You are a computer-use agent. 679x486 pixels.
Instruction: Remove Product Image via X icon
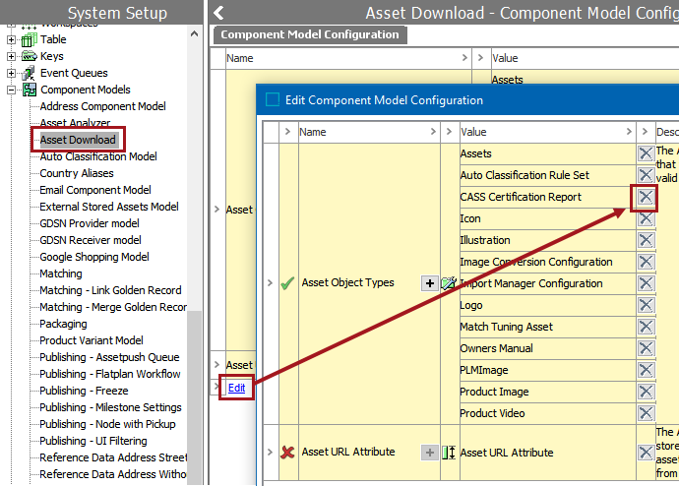646,392
